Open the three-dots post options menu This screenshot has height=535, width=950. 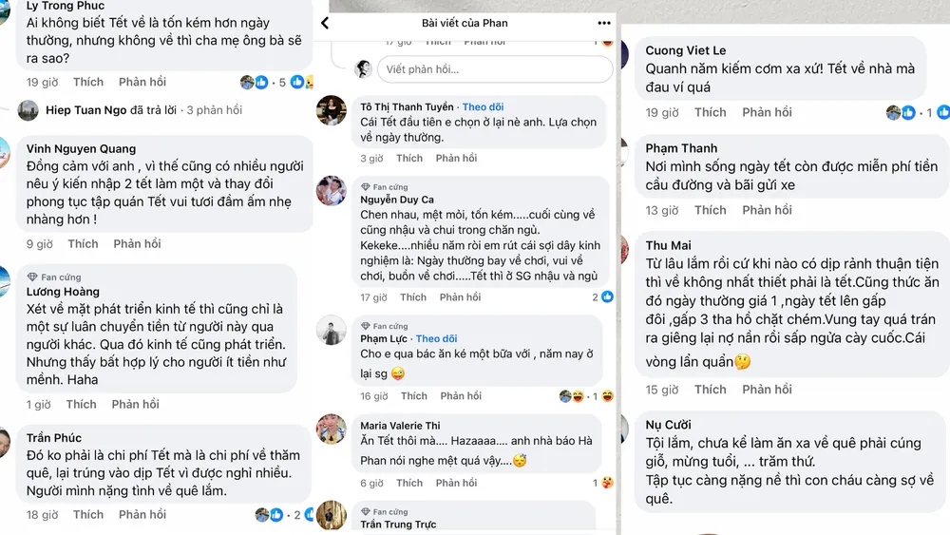click(x=604, y=23)
